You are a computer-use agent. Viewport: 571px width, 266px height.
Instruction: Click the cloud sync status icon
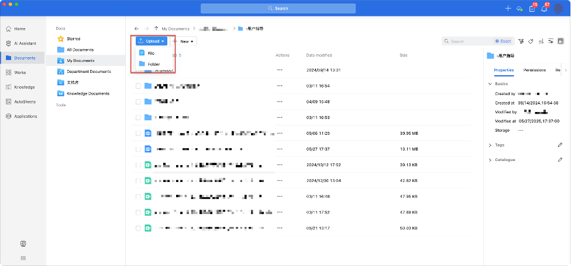coord(520,9)
